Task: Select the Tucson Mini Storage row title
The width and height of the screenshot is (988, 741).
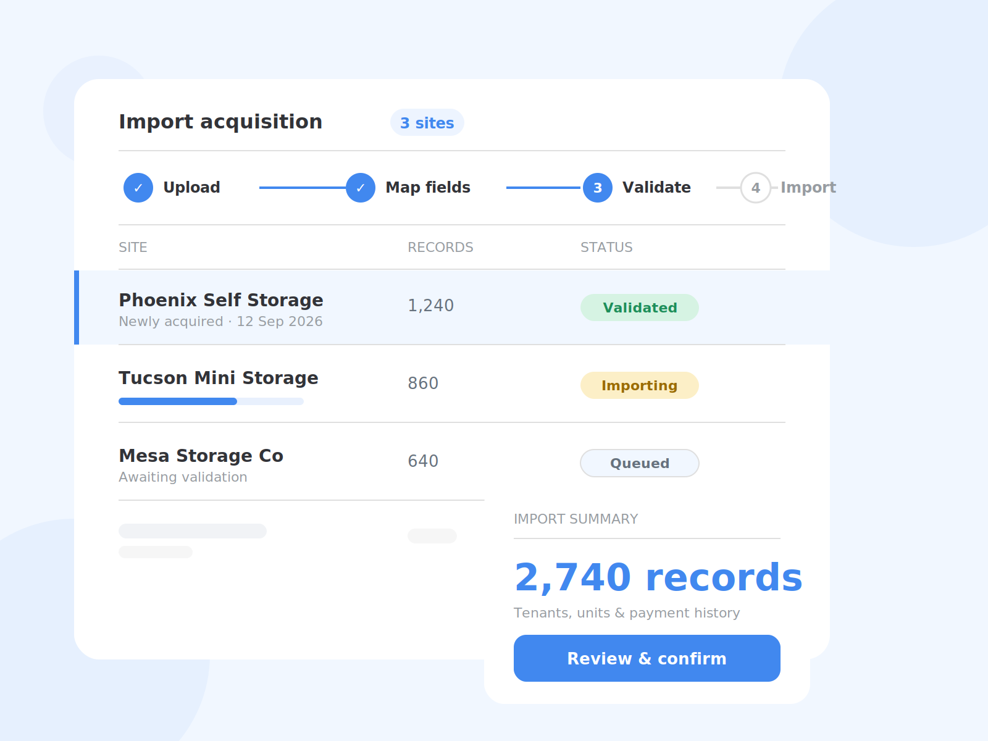Action: coord(219,378)
